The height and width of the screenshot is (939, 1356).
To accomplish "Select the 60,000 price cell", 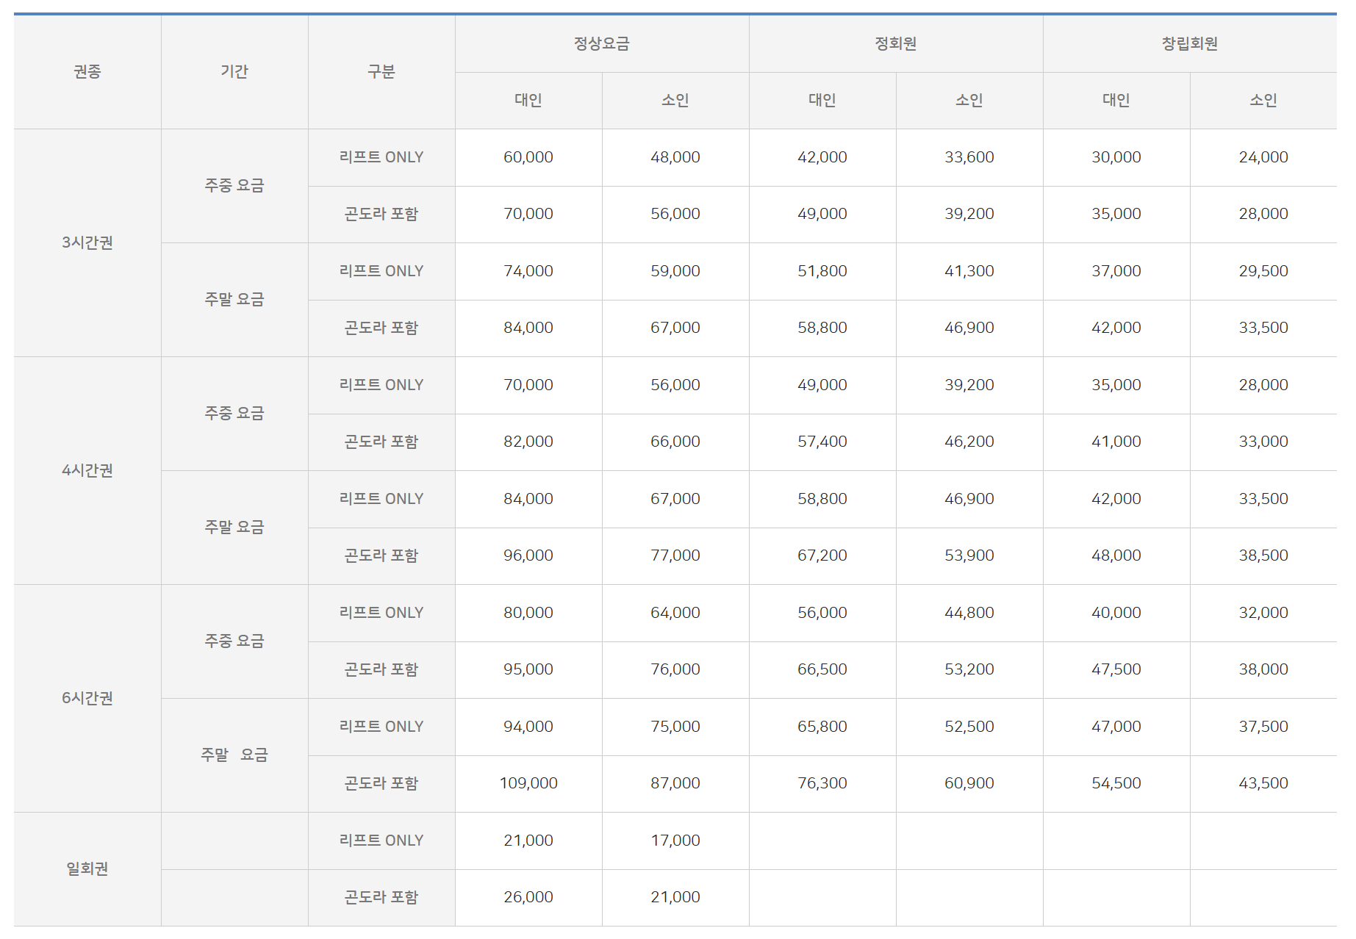I will [x=528, y=157].
